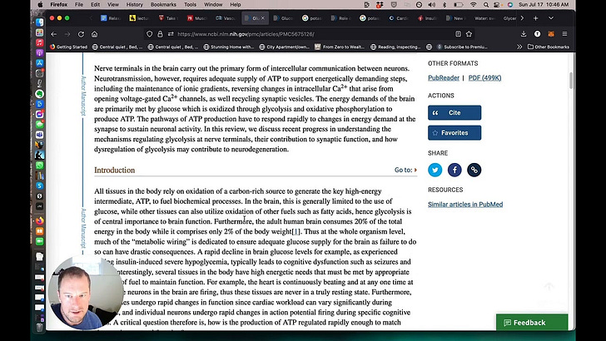The height and width of the screenshot is (341, 606).
Task: Add article to Favorites
Action: point(454,133)
